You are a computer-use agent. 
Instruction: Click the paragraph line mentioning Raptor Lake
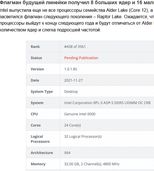(x=77, y=17)
